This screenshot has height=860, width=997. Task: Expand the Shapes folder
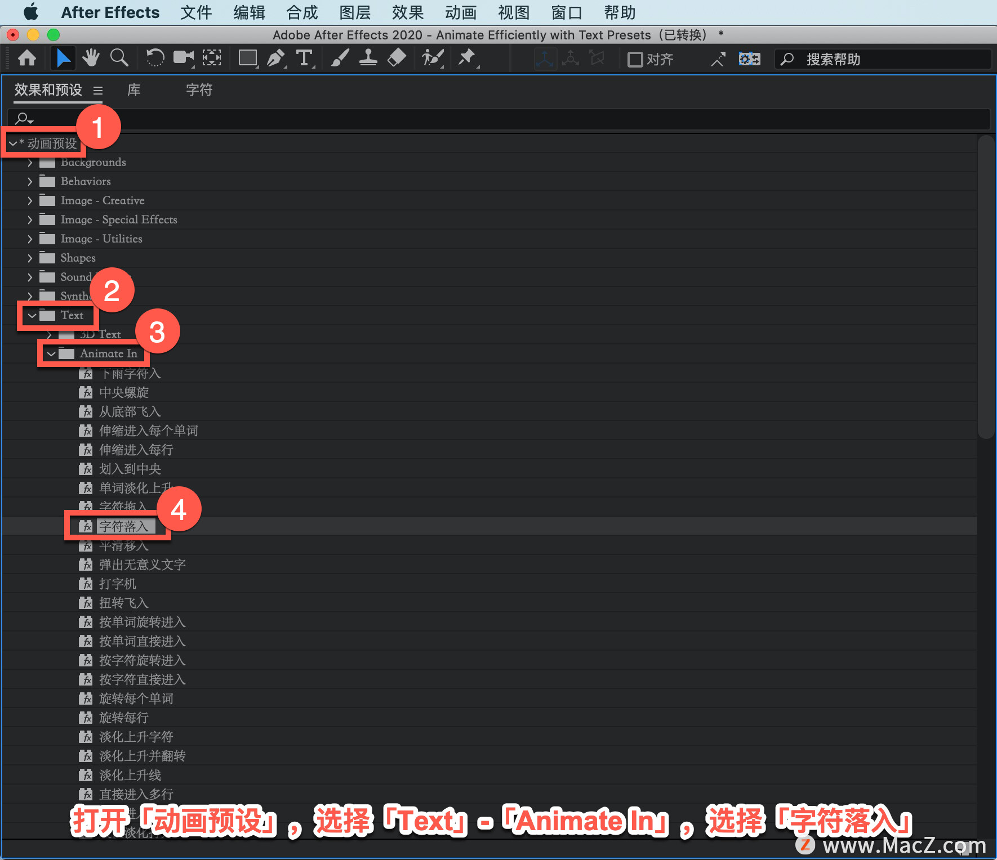tap(30, 258)
